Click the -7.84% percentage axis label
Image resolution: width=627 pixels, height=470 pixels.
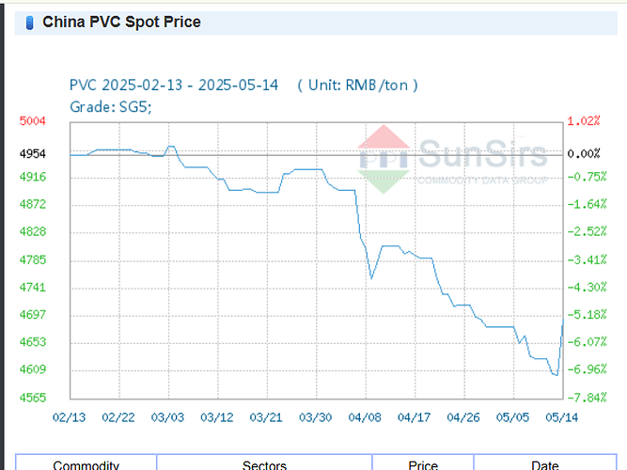click(584, 398)
